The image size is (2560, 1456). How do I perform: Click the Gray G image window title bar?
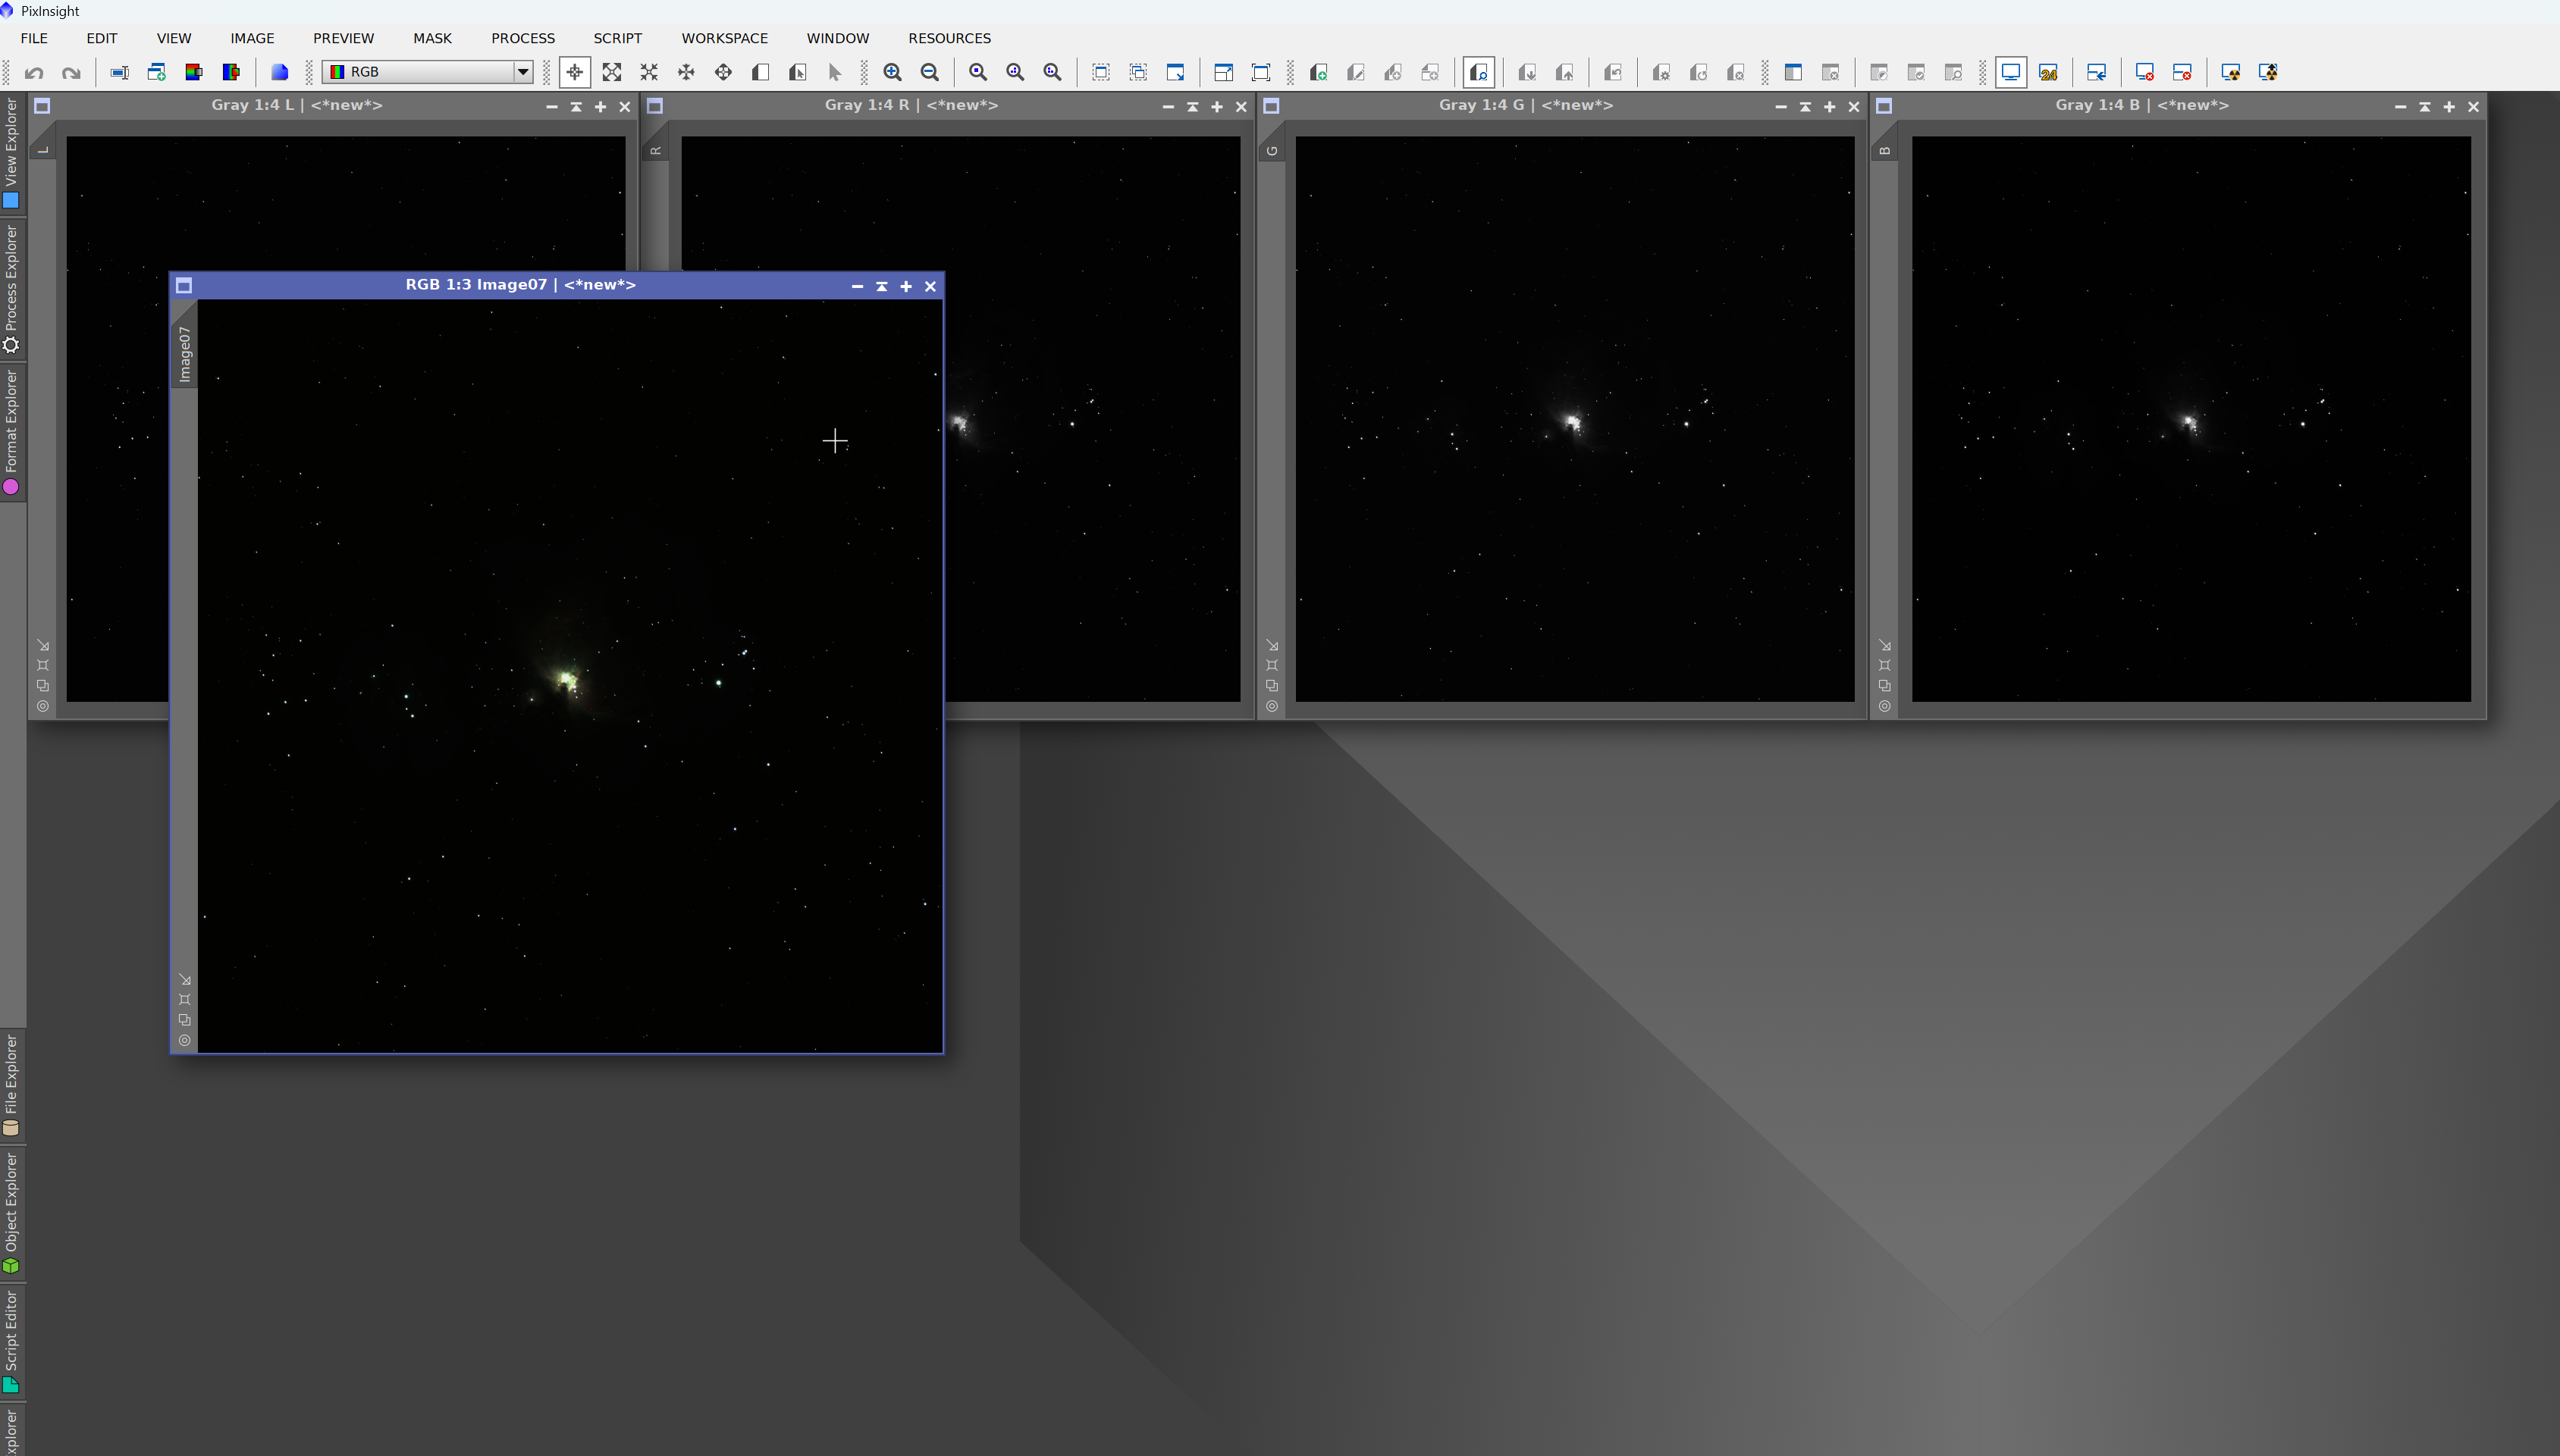(x=1525, y=105)
